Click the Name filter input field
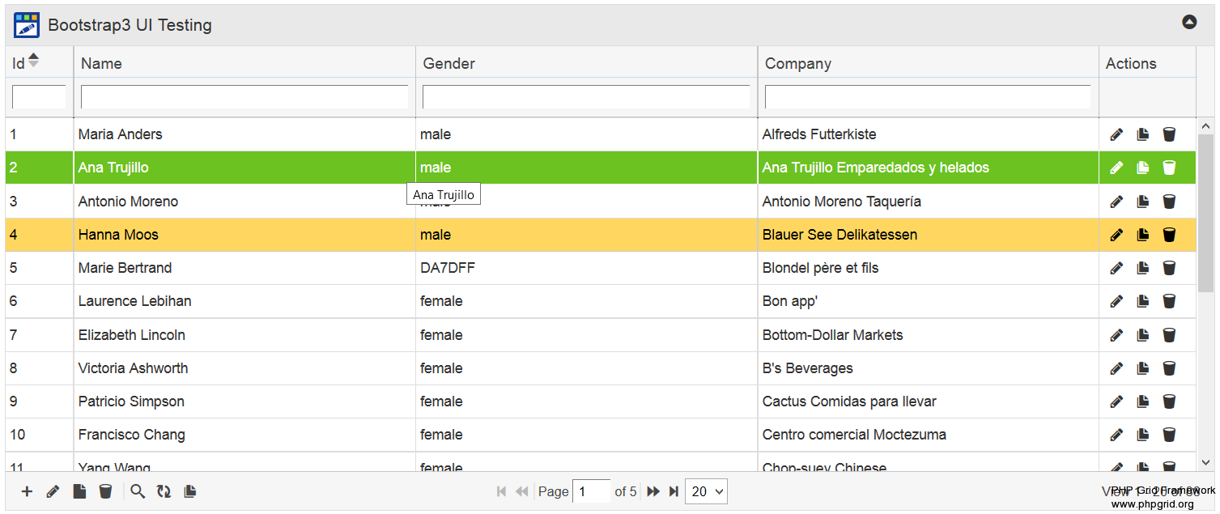 click(x=244, y=97)
